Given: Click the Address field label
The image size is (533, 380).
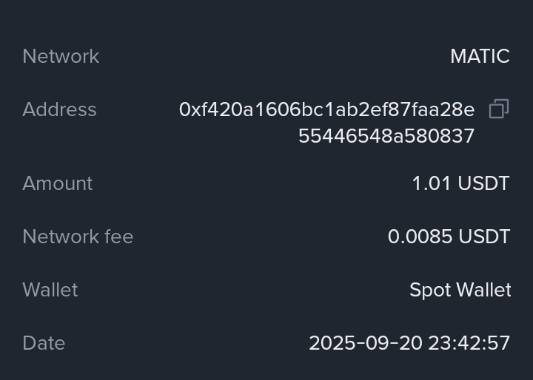Looking at the screenshot, I should pos(59,109).
